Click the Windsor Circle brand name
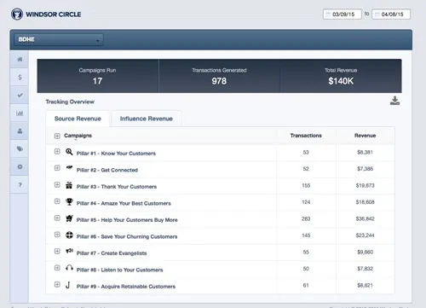Screen dimensions: 426x308 click(54, 15)
